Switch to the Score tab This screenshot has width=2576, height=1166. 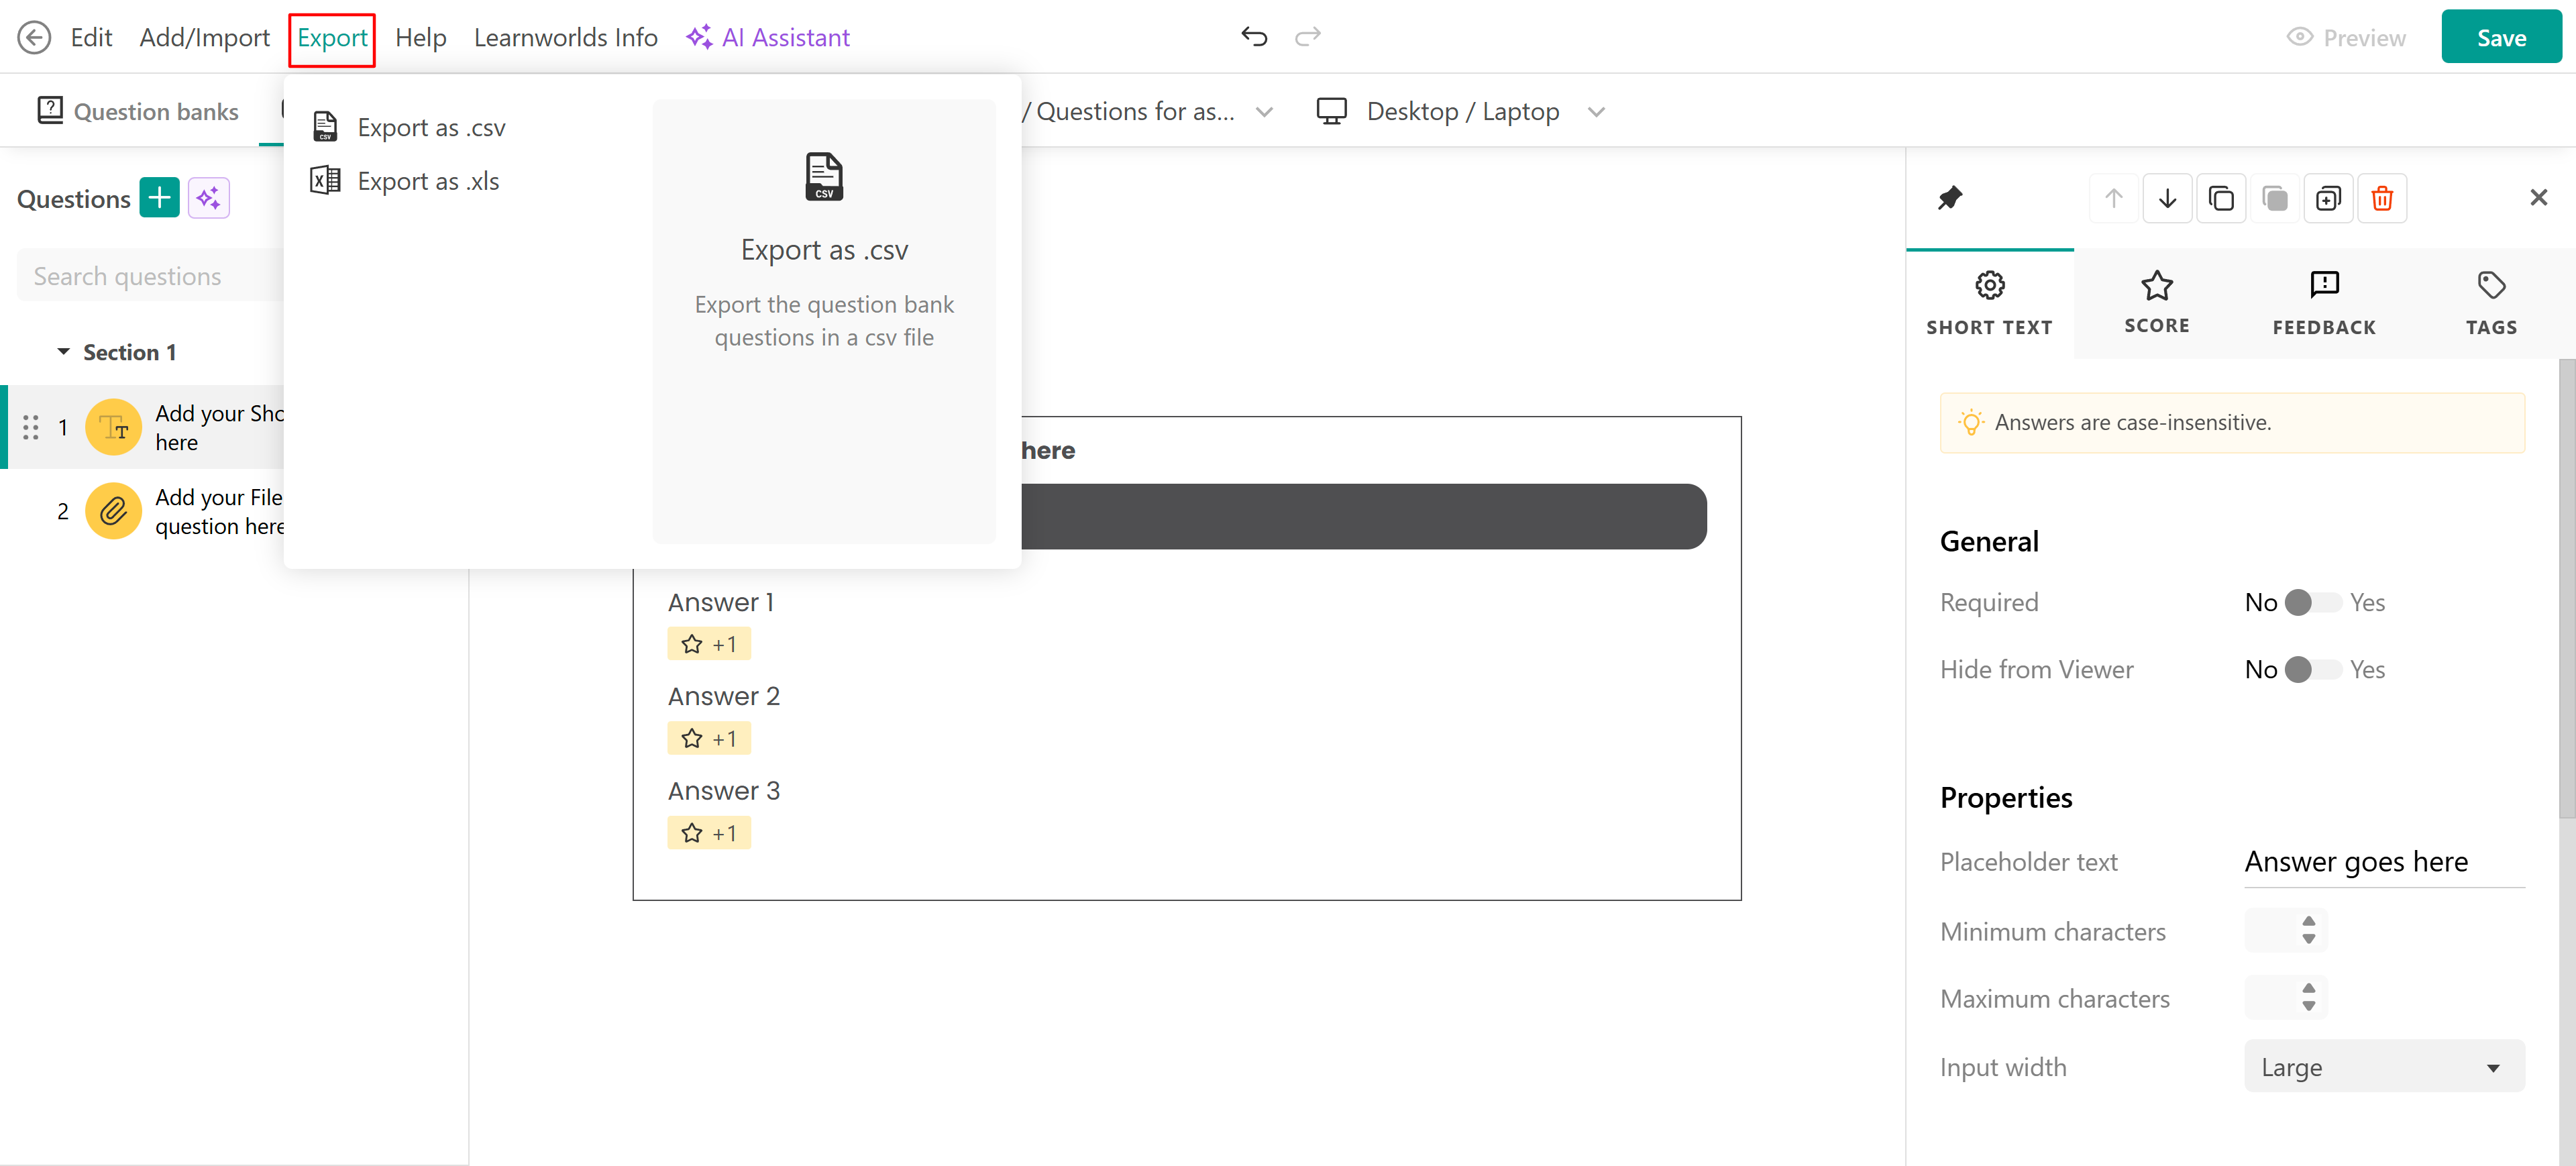point(2156,303)
